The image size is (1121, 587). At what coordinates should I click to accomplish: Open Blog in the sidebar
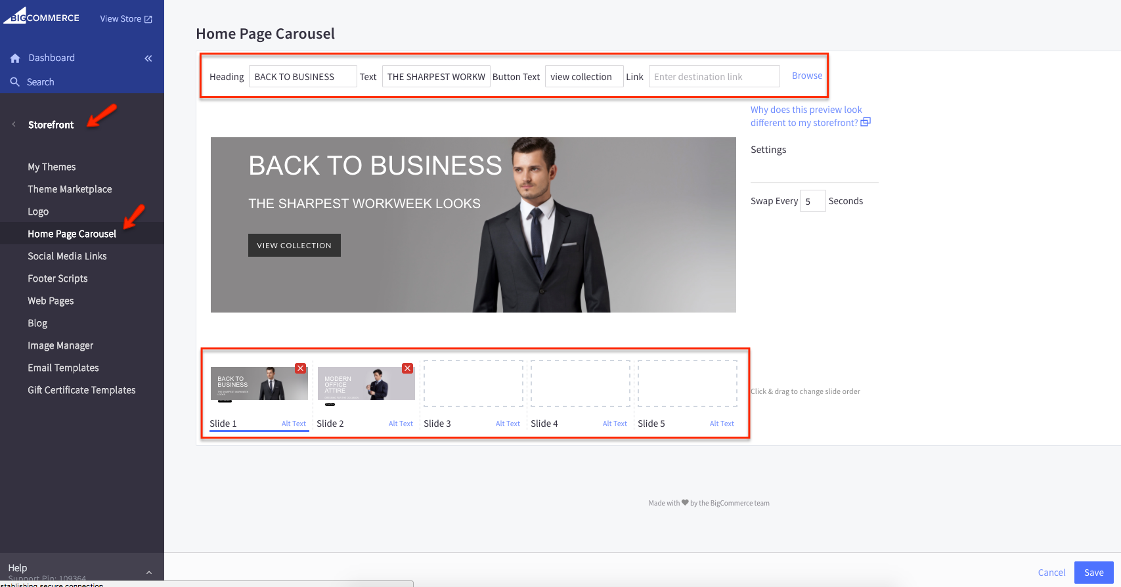(x=37, y=323)
